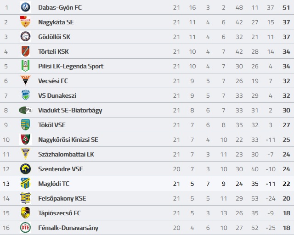Open the Gödöllői SK round emblem

point(25,37)
